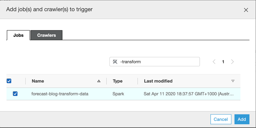
Task: Select the forecast-blog-transform-data job name
Action: 60,94
